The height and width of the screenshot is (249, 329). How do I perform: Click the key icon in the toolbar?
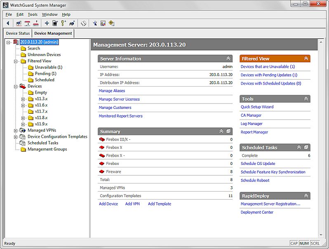pyautogui.click(x=63, y=23)
